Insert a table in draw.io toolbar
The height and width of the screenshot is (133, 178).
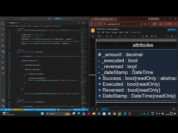(x=147, y=36)
